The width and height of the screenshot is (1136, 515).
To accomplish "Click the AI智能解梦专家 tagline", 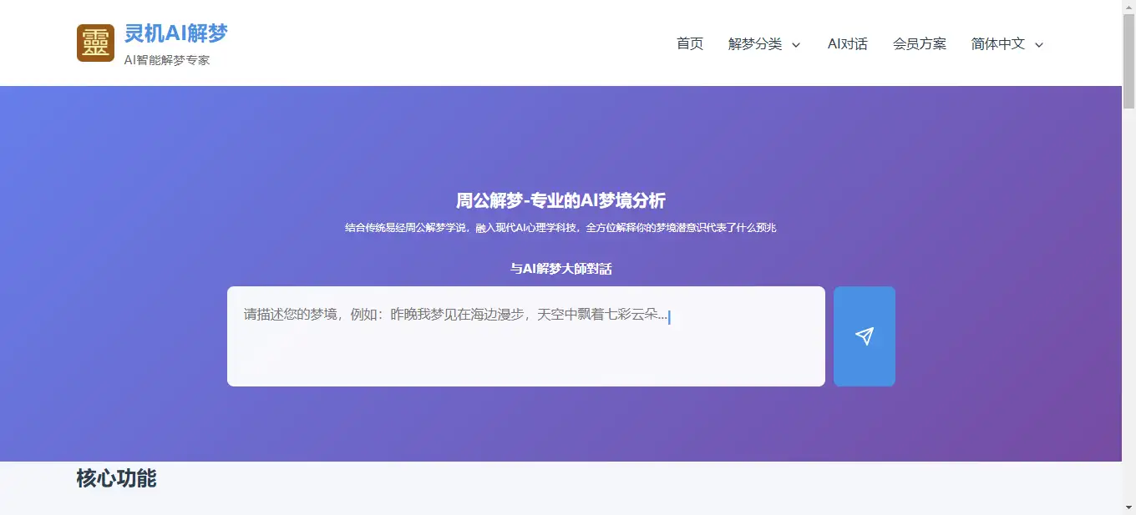I will pos(166,60).
